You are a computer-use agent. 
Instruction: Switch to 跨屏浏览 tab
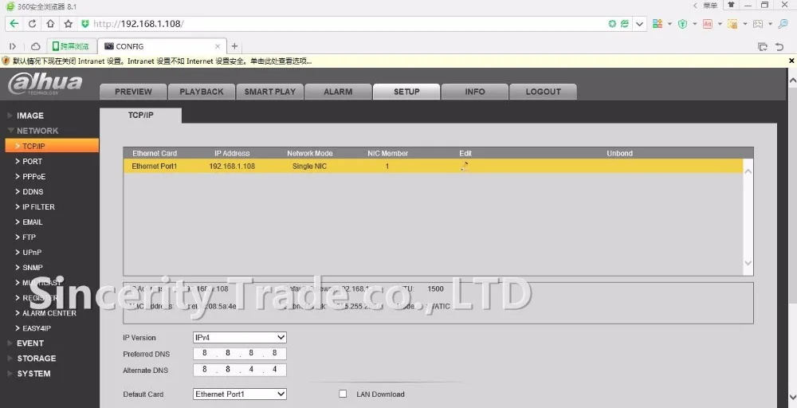click(x=71, y=46)
